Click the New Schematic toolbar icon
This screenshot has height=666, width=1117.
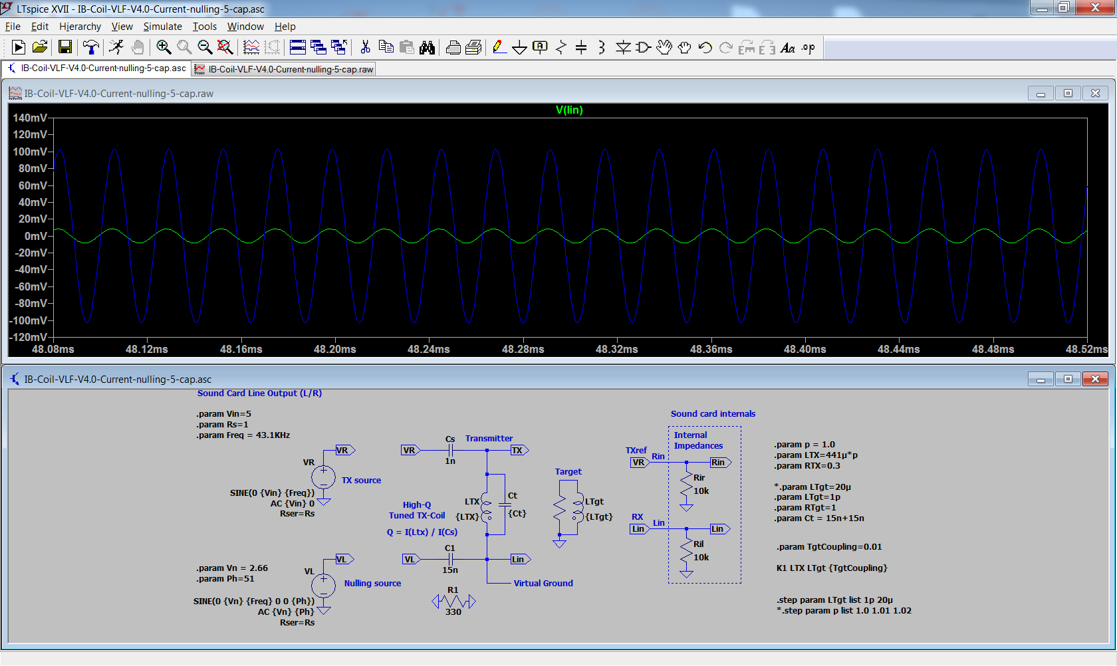tap(19, 47)
